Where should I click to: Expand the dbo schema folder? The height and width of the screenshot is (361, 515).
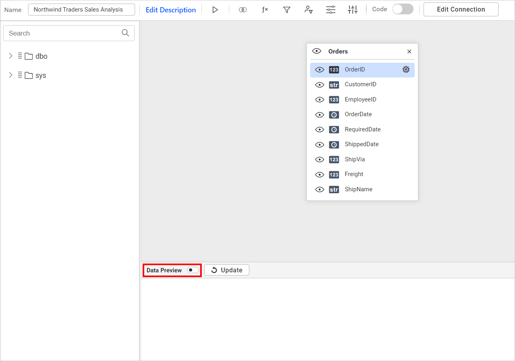coord(11,56)
